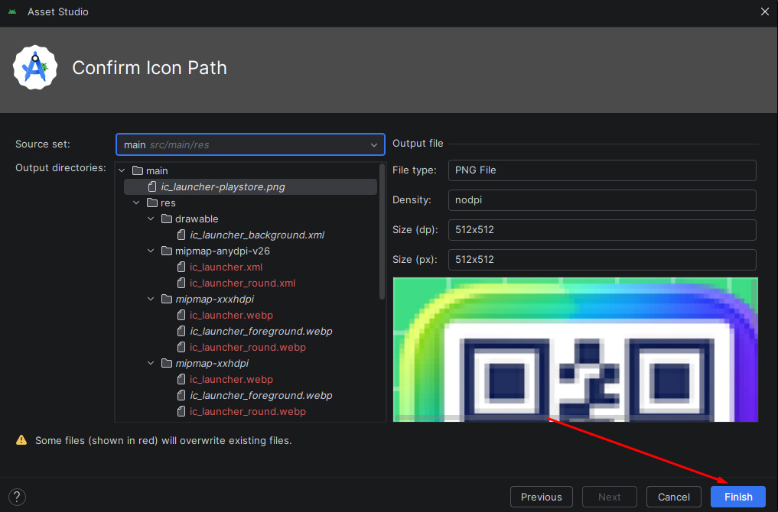This screenshot has width=778, height=512.
Task: Click the overwrite existing files warning text
Action: click(x=163, y=440)
